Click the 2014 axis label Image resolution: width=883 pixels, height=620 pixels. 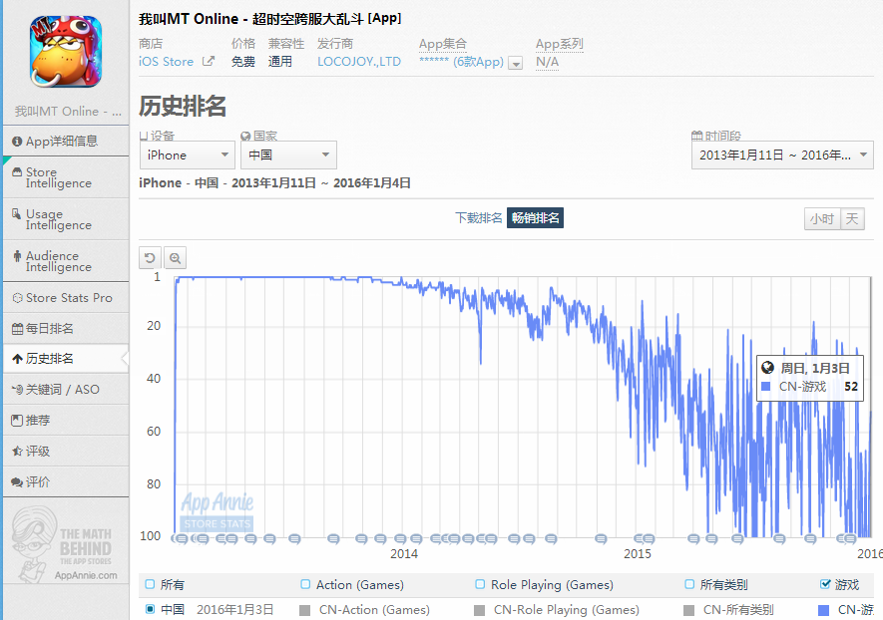[404, 554]
